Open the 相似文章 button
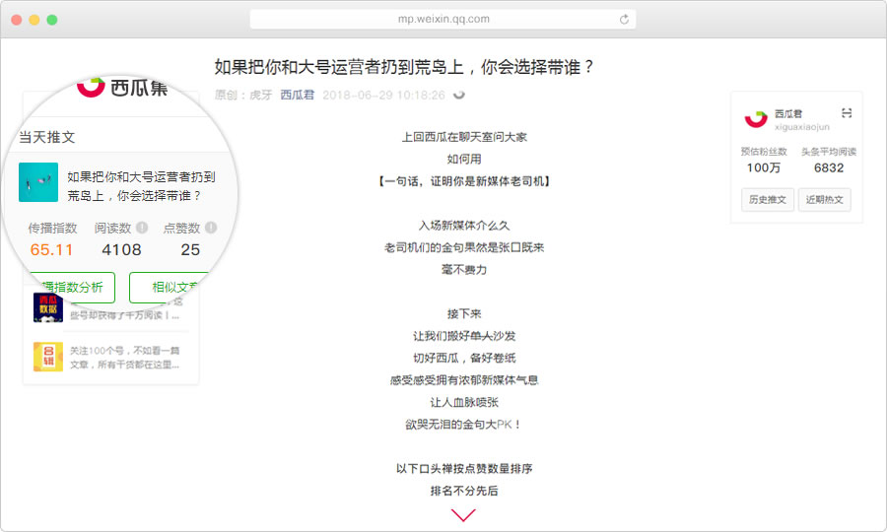887x532 pixels. coord(170,288)
